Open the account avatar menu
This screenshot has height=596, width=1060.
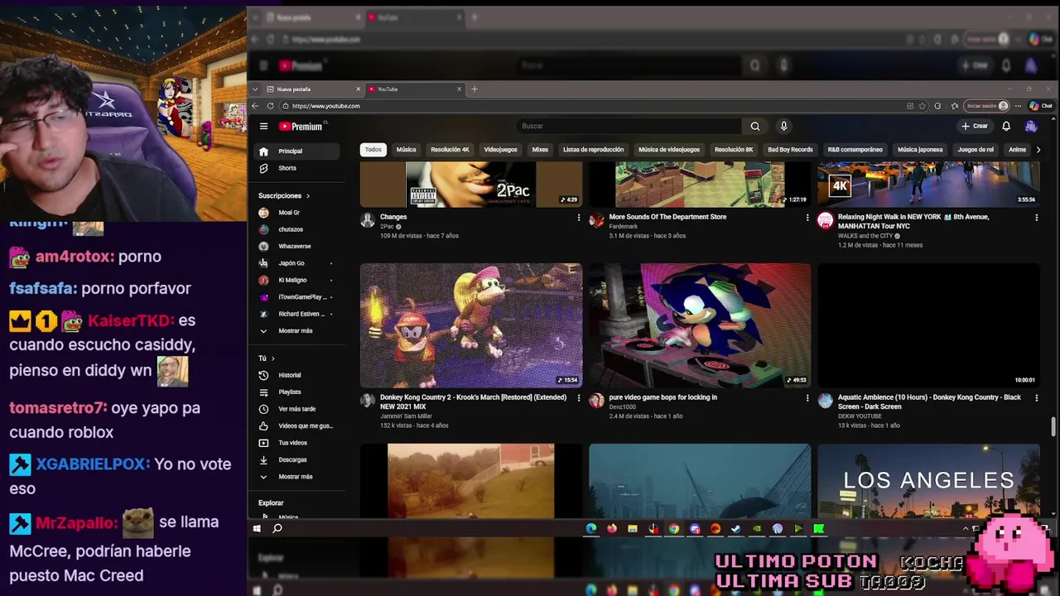coord(1031,126)
